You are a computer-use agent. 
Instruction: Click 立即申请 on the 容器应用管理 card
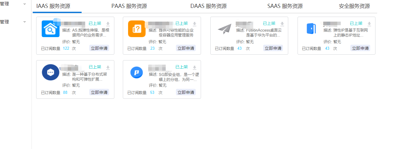(186, 48)
